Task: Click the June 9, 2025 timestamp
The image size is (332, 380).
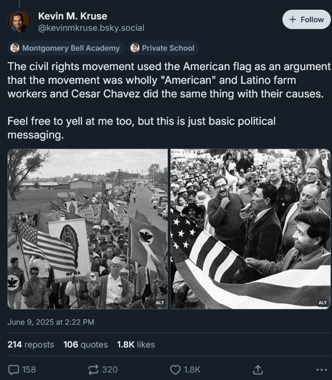Action: (x=51, y=322)
